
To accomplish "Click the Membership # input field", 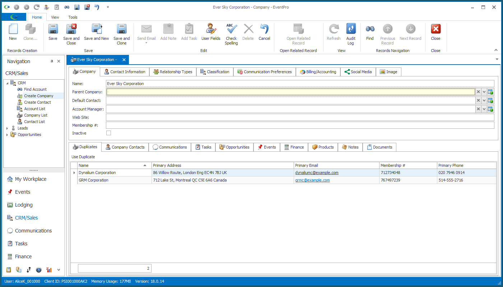I will [300, 125].
